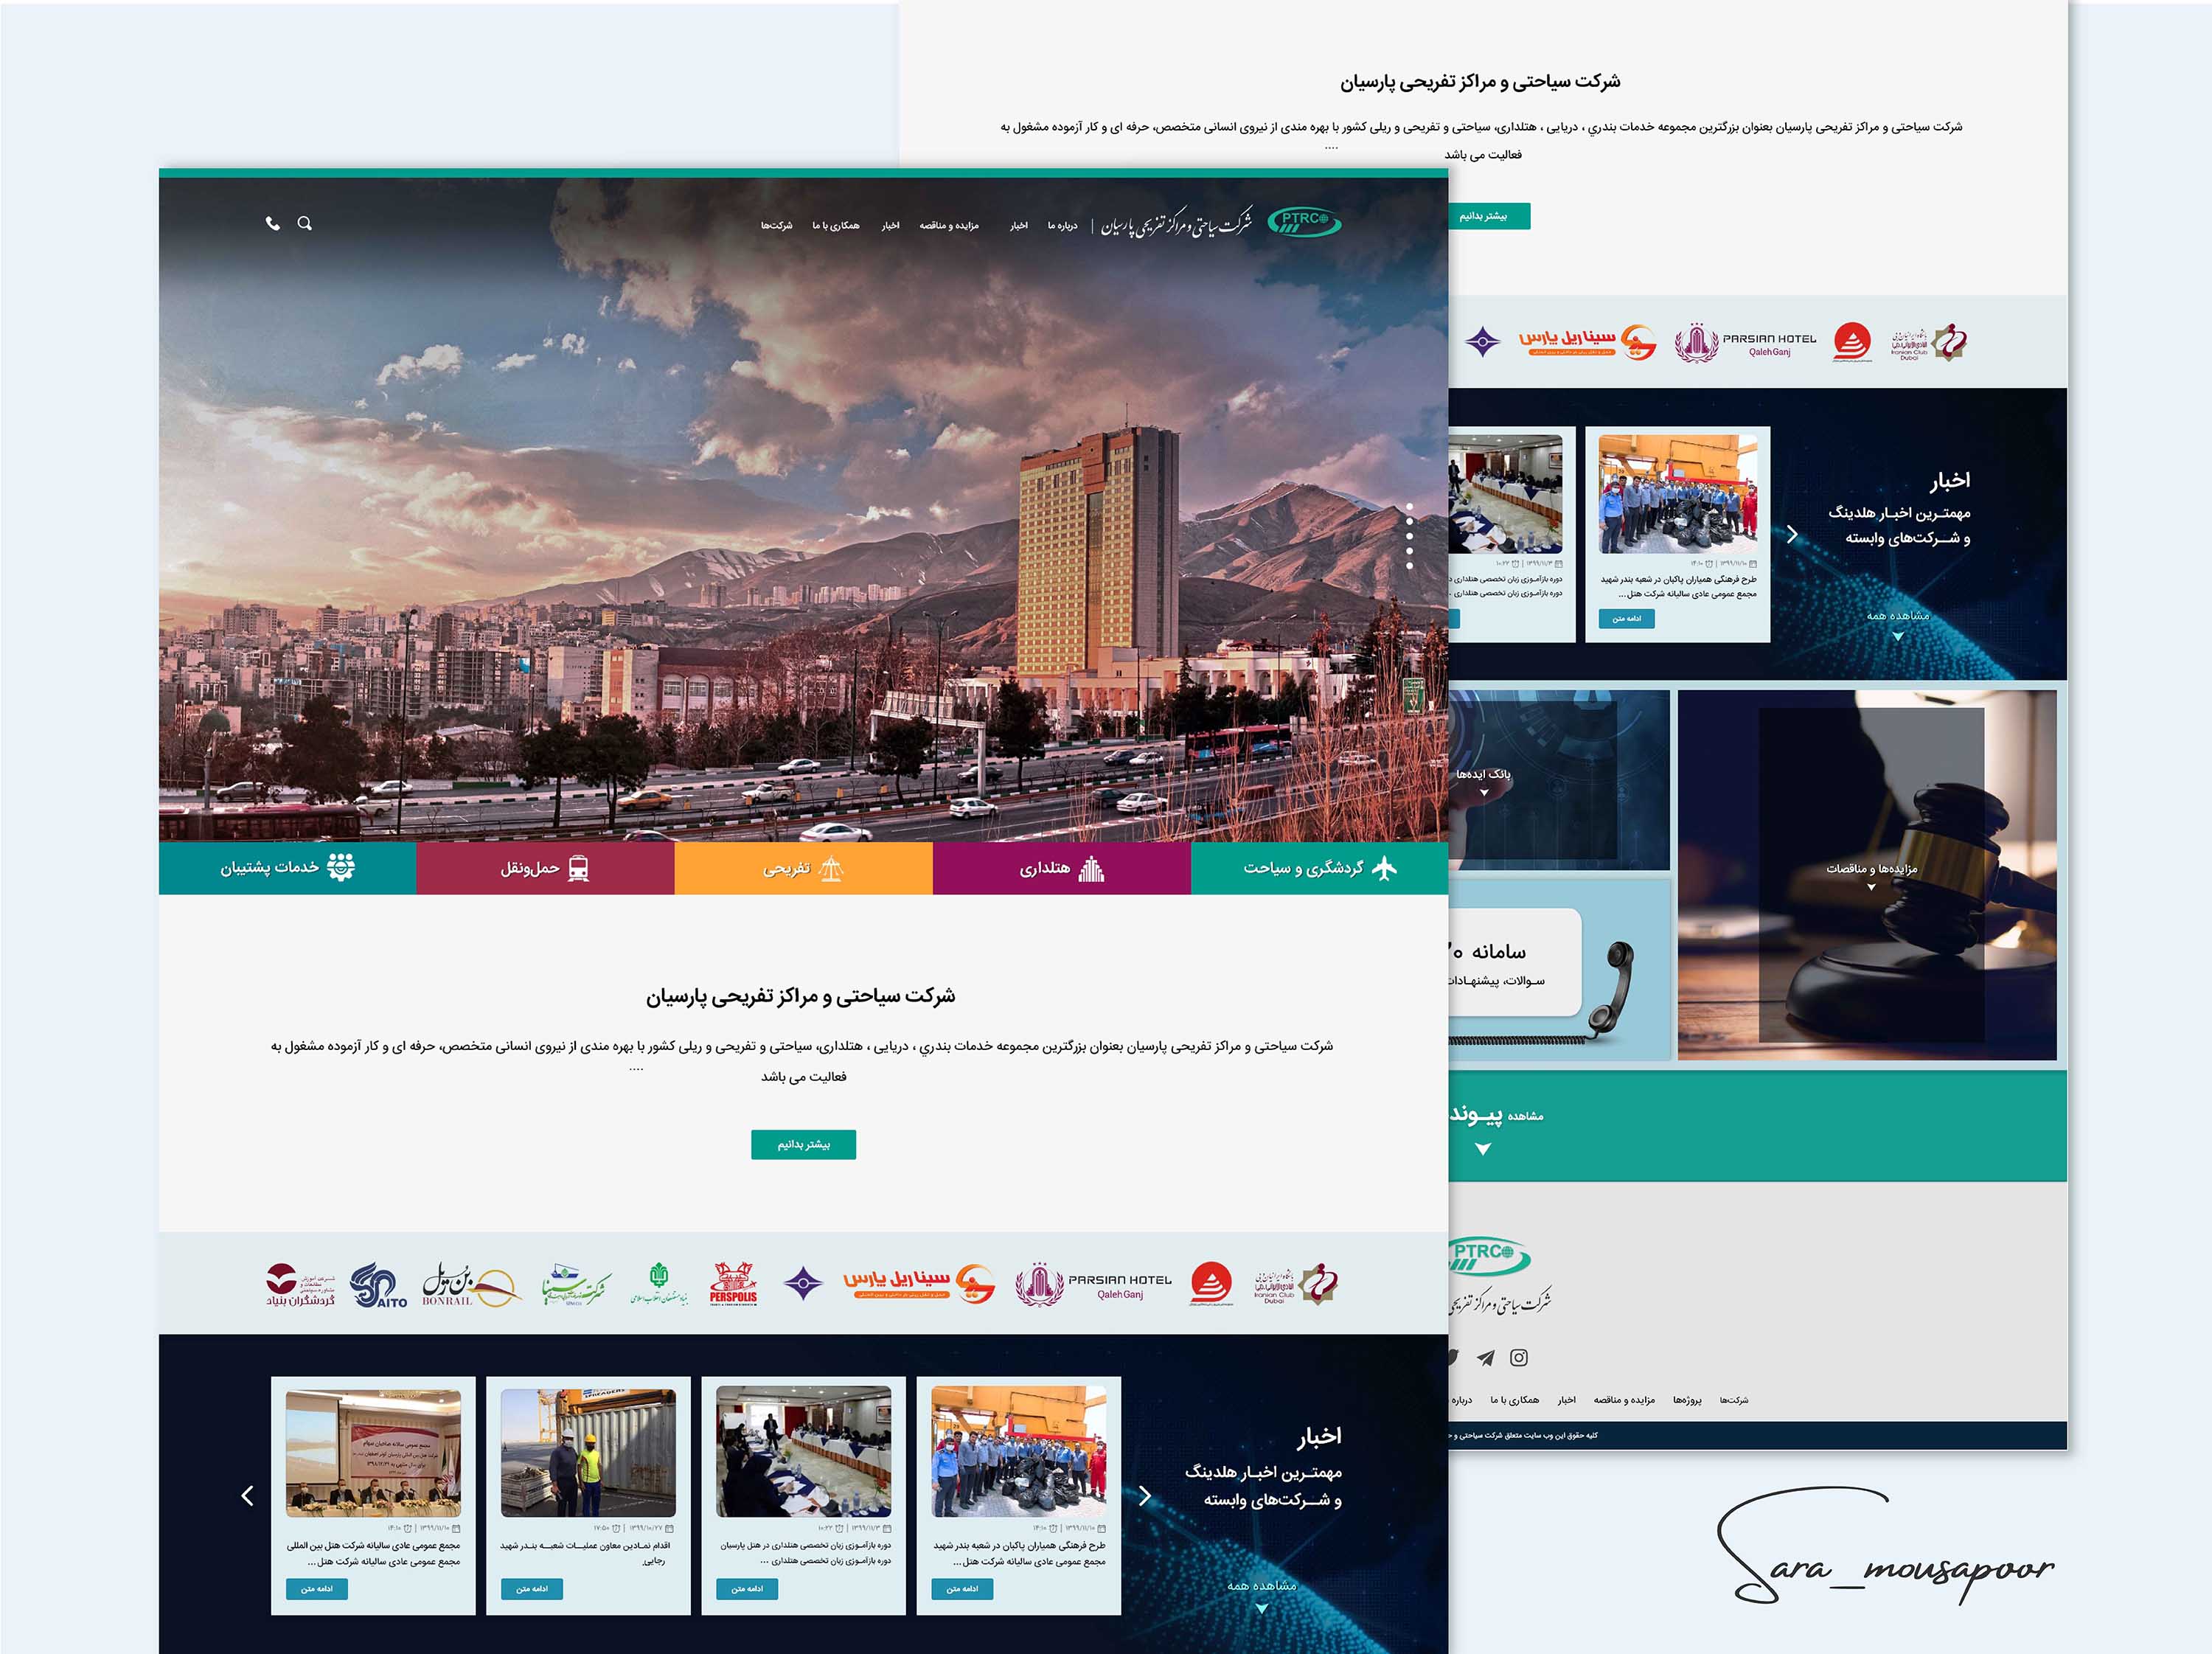Click the search magnifier icon in the front page header
The height and width of the screenshot is (1654, 2212).
click(305, 223)
